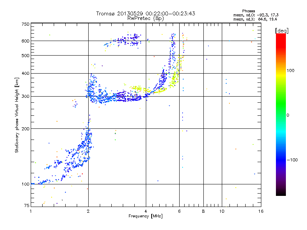Click the plot title "Tromsø 20130529 00:22:00-00:23:43"
The image size is (307, 230).
click(x=145, y=13)
